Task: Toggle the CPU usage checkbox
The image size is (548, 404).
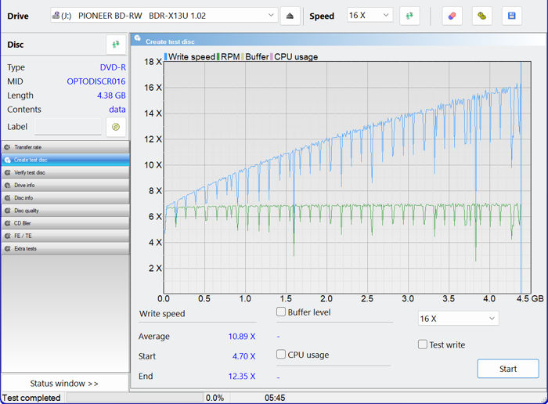Action: click(x=281, y=355)
